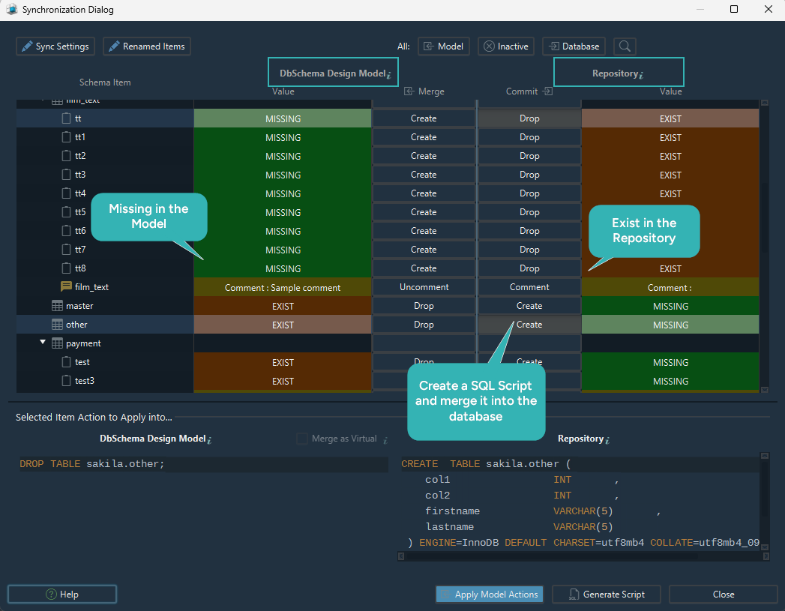Image resolution: width=785 pixels, height=611 pixels.
Task: Click Apply Model Actions button
Action: [490, 594]
